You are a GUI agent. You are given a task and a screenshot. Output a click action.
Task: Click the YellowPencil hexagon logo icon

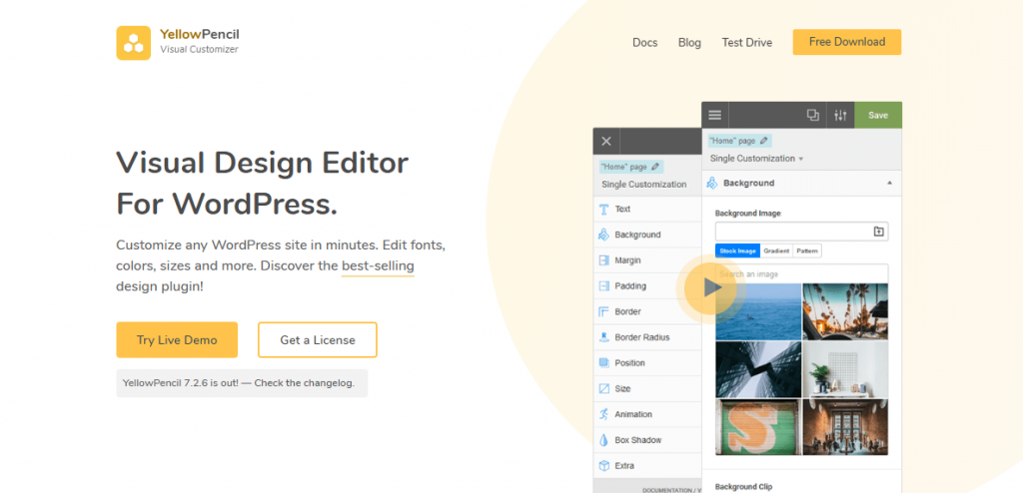133,42
